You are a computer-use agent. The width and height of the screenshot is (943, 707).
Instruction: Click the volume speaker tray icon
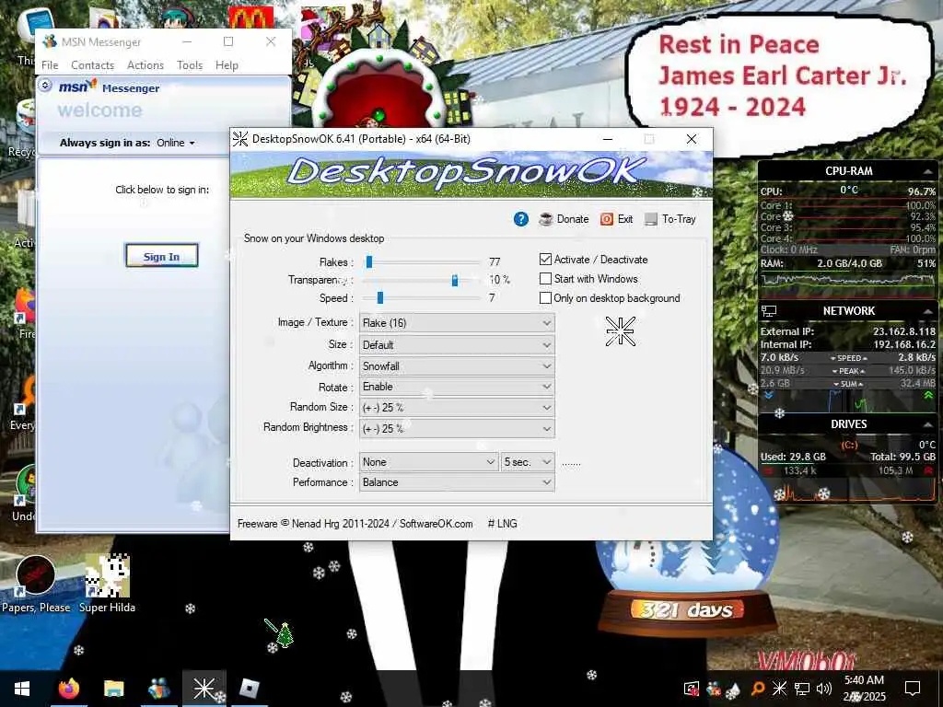point(824,689)
